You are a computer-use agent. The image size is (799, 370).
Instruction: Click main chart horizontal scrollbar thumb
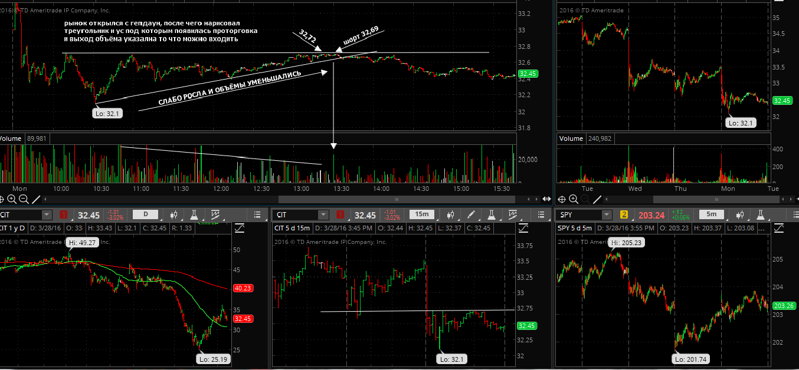pyautogui.click(x=397, y=199)
